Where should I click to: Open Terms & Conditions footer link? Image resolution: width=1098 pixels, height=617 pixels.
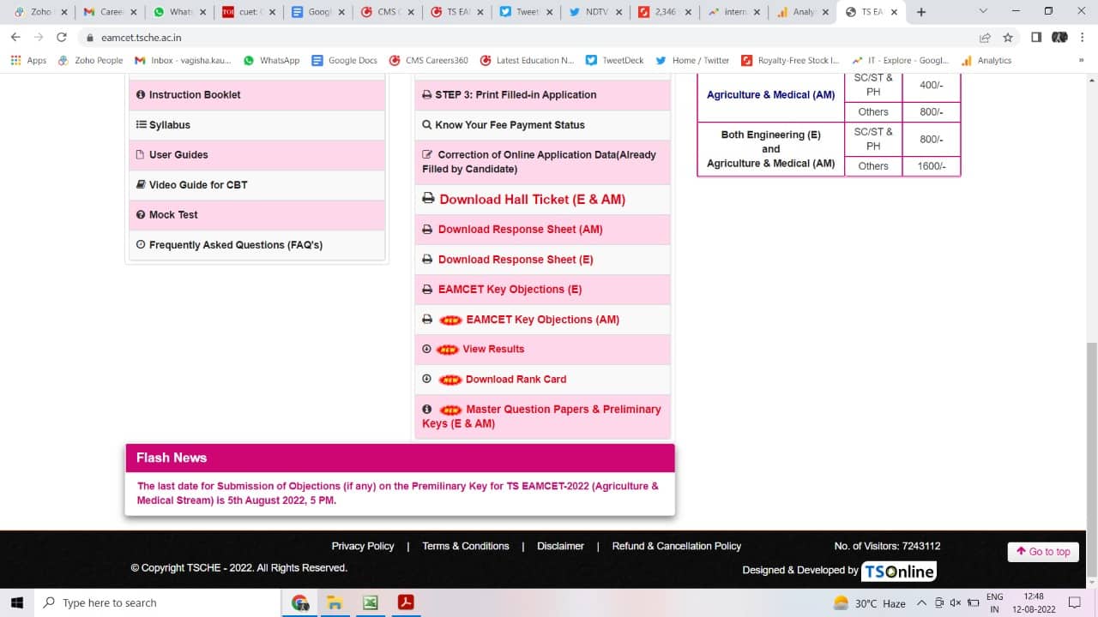tap(466, 546)
